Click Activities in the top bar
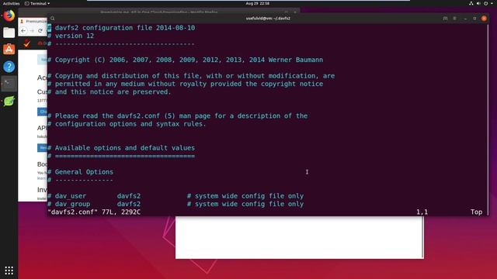497x279 pixels. (11, 3)
